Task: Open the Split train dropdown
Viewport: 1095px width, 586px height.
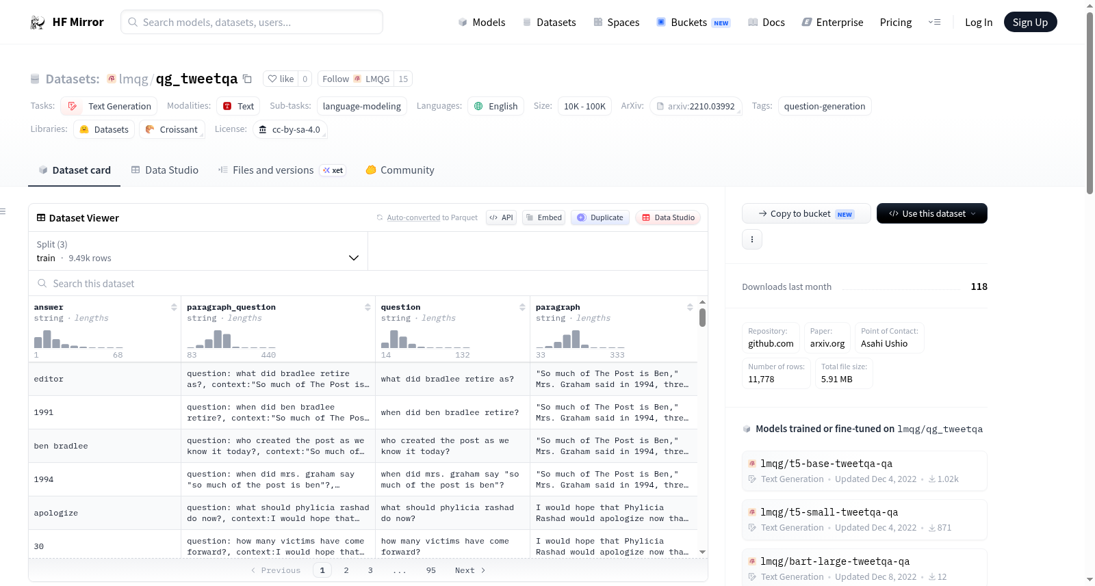Action: coord(198,251)
